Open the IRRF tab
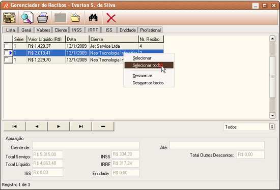The height and width of the screenshot is (190, 280). 93,30
